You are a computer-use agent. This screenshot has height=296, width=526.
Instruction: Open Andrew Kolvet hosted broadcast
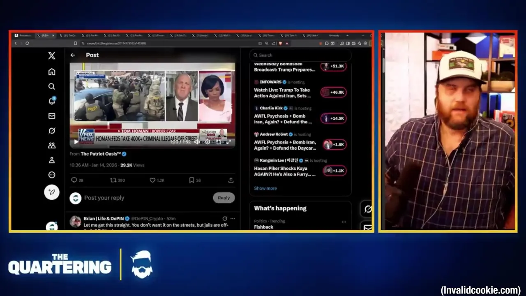(x=285, y=145)
